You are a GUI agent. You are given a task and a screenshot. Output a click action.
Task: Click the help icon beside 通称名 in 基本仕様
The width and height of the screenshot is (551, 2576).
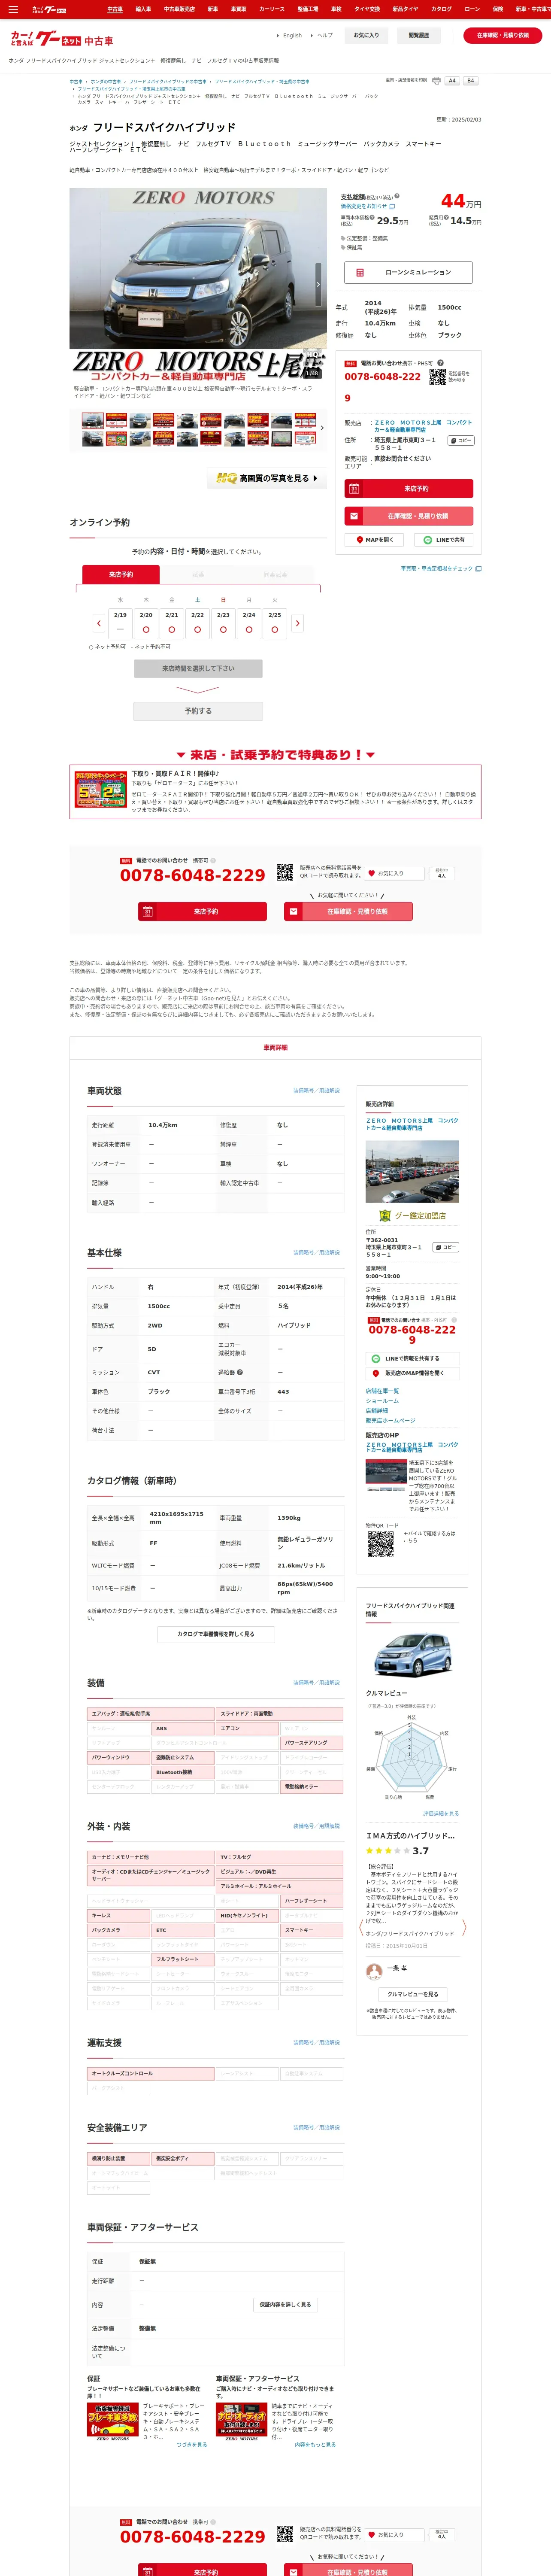click(x=240, y=1372)
